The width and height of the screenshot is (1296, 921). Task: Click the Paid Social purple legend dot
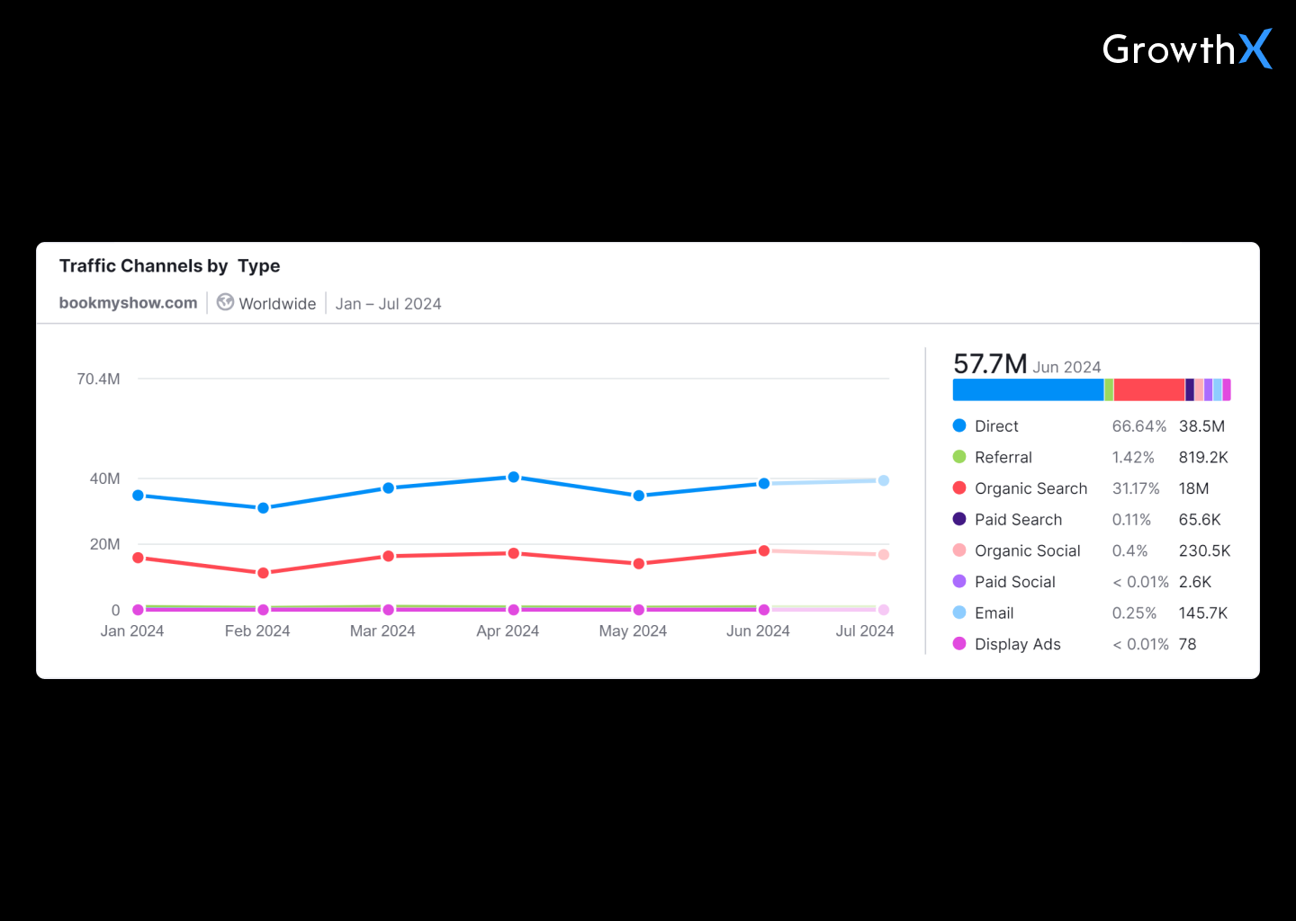point(959,582)
